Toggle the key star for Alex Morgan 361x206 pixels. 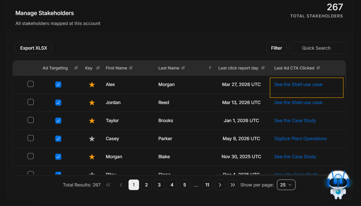point(92,85)
